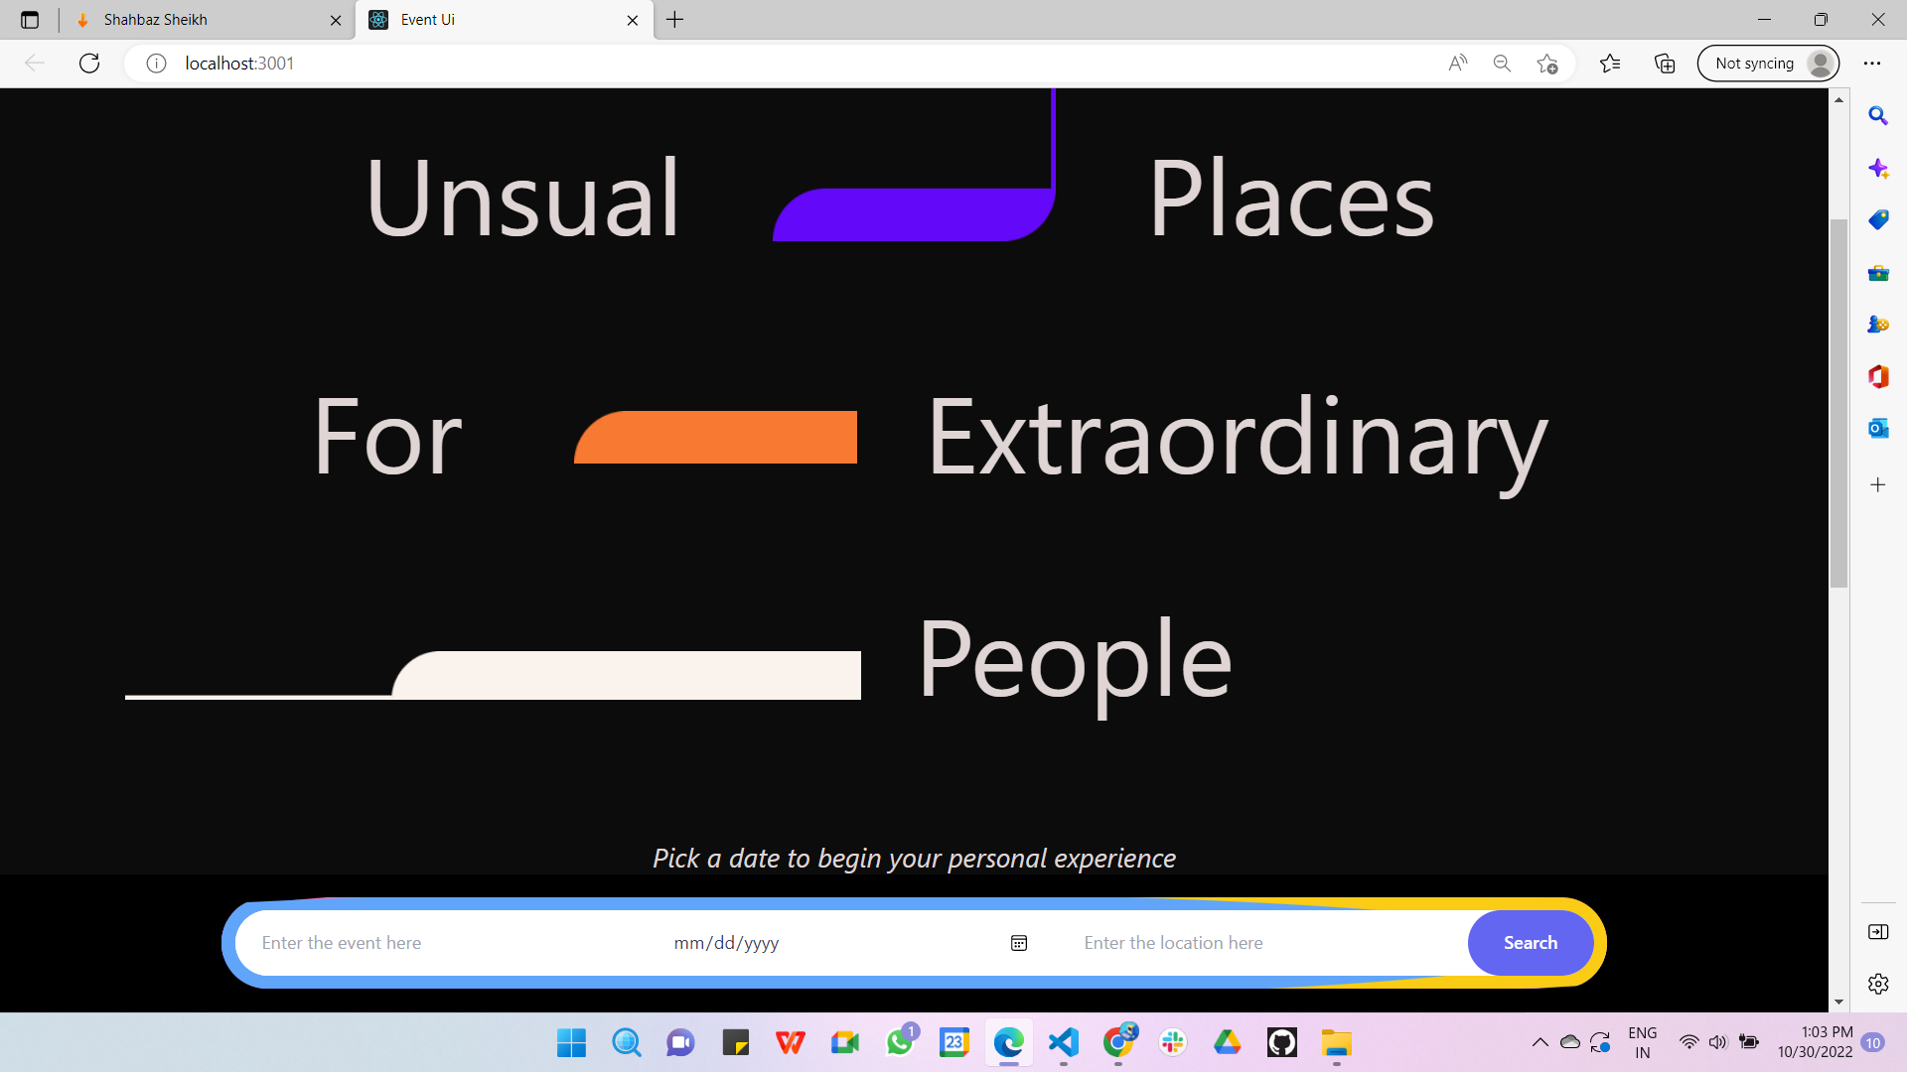Click the mm/dd/yyyy date field

pyautogui.click(x=727, y=943)
